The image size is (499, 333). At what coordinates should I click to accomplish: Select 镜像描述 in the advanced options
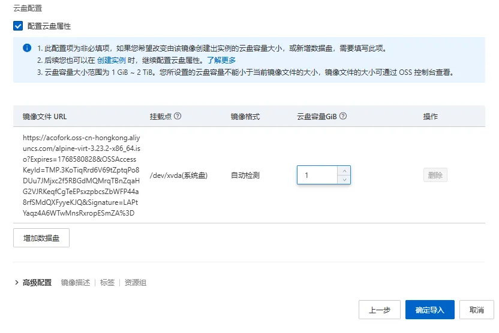(x=76, y=283)
